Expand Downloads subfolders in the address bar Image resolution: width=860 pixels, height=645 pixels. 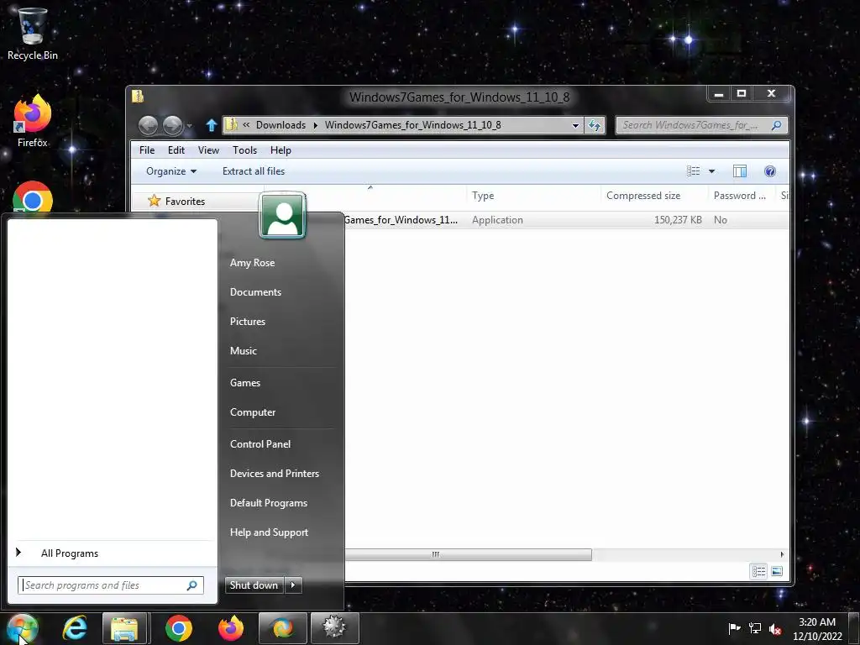(316, 126)
